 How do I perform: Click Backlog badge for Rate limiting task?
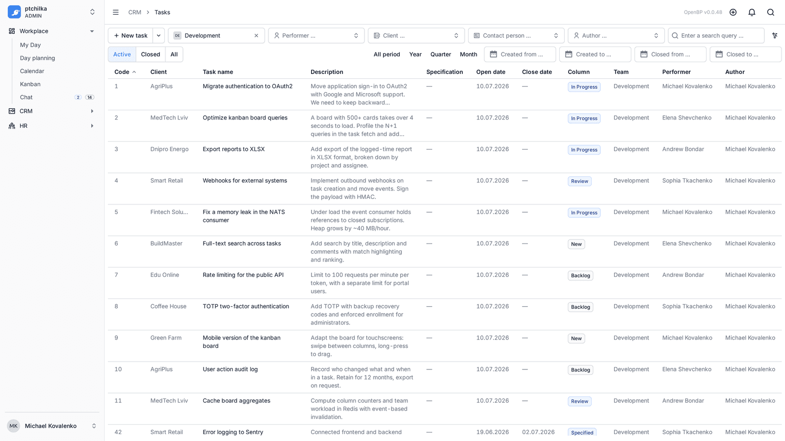580,276
